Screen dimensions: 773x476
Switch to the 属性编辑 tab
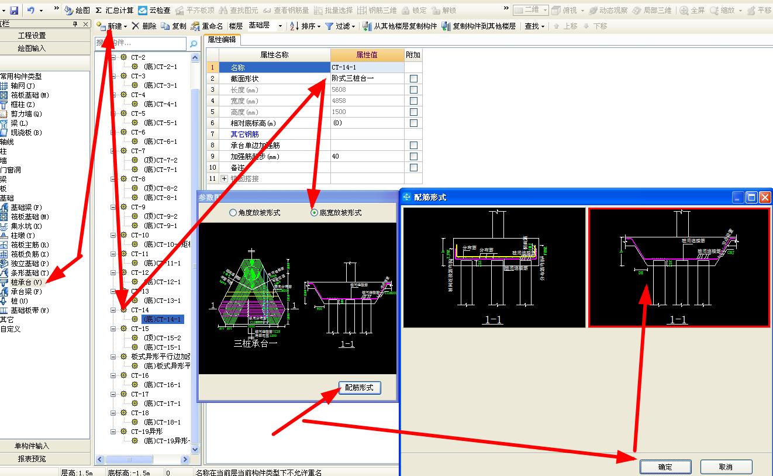click(222, 40)
